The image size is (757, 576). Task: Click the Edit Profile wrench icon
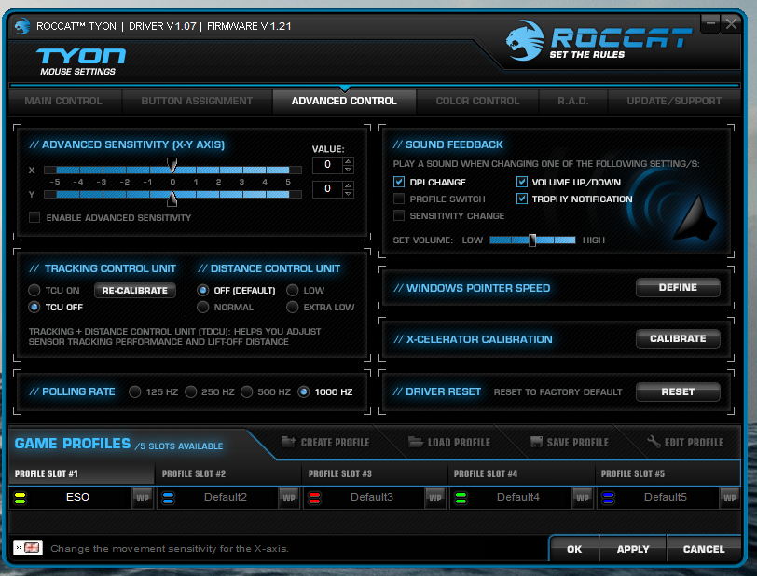click(x=654, y=441)
